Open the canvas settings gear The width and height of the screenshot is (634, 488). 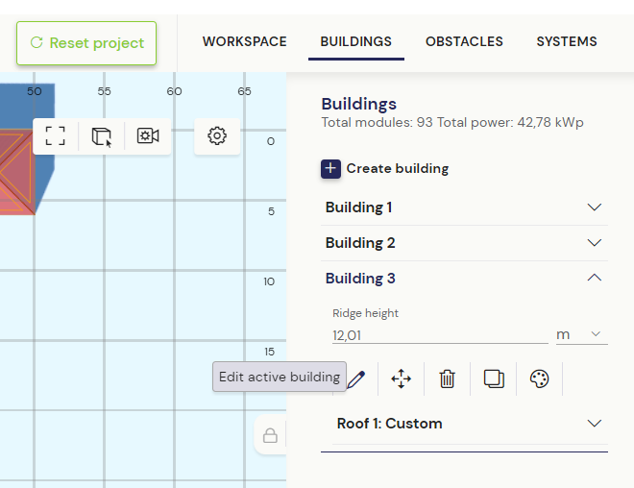point(217,135)
